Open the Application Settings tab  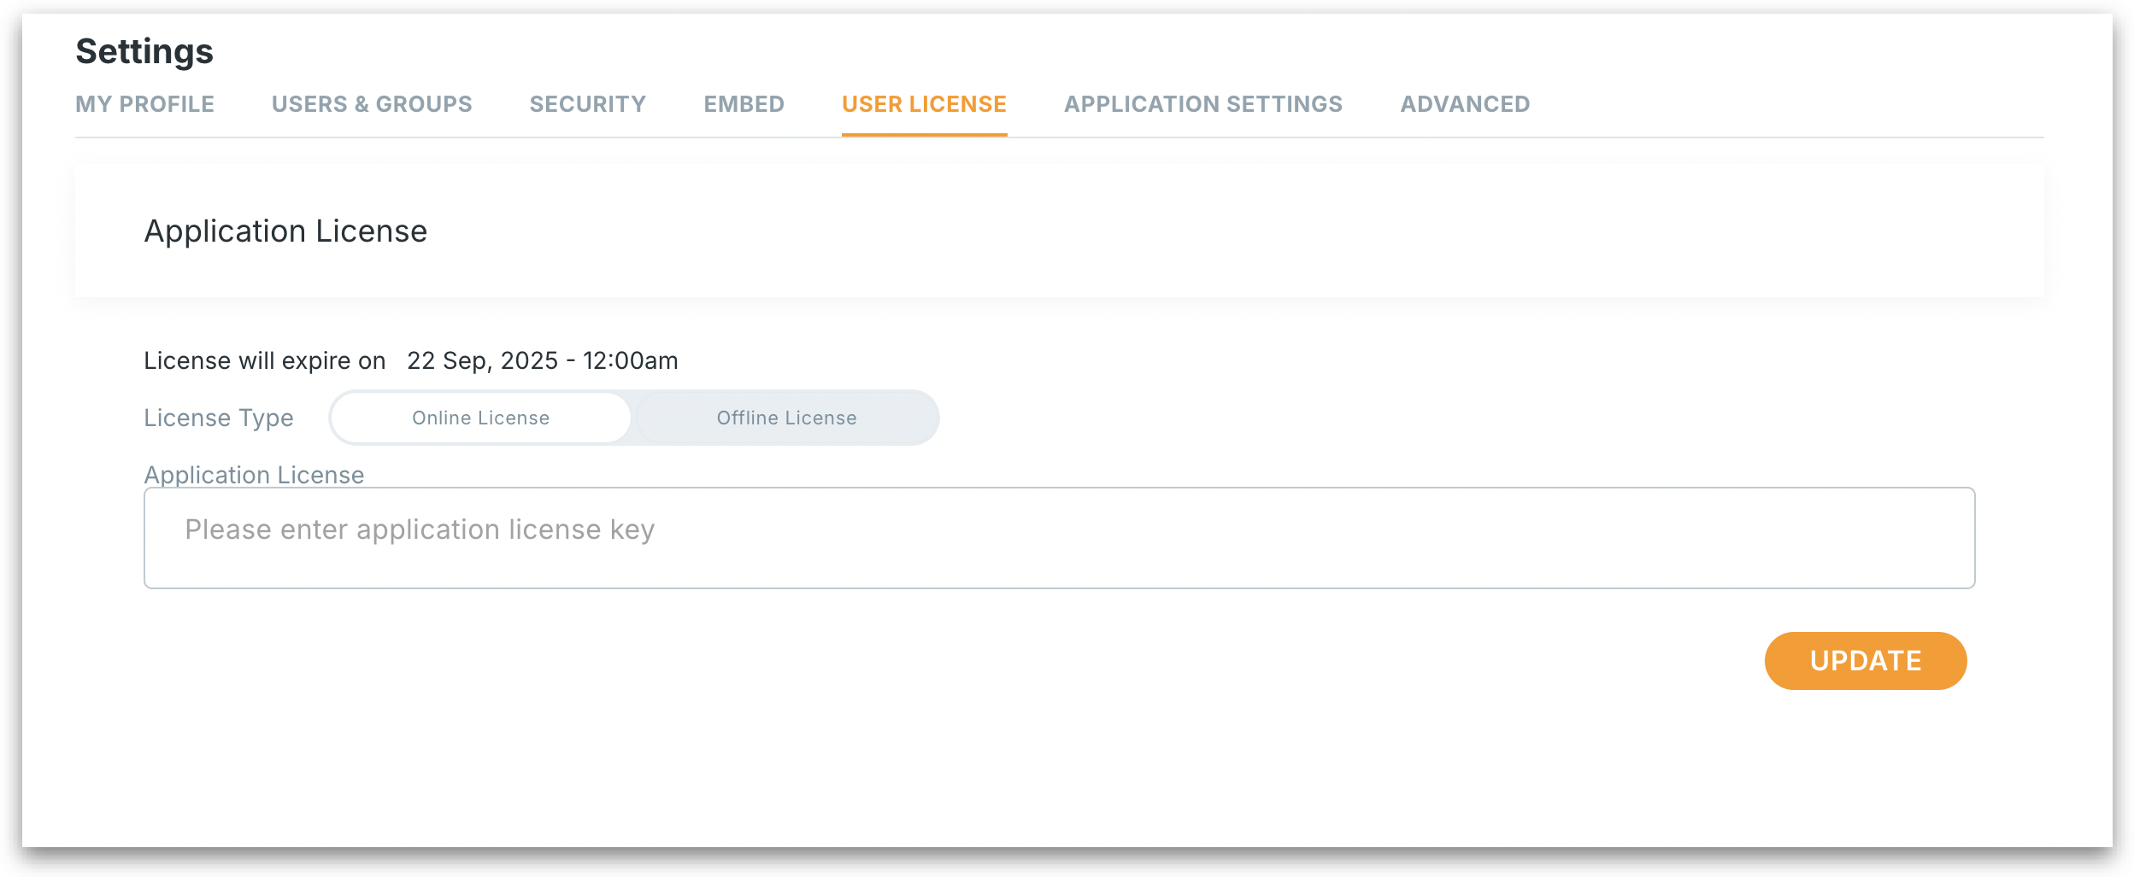(1202, 104)
